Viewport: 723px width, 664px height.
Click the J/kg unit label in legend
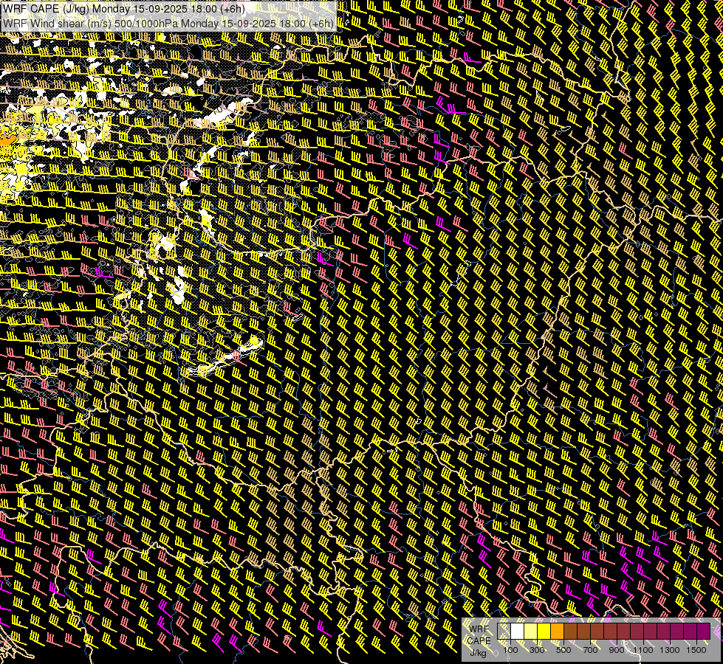click(478, 652)
